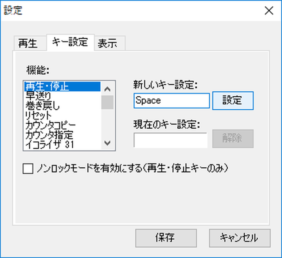
Task: Click the function list's scroll-down arrow
Action: [108, 143]
